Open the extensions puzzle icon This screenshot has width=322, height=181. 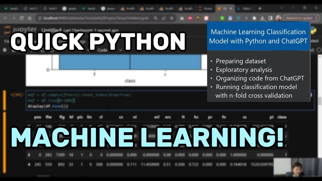coord(254,18)
